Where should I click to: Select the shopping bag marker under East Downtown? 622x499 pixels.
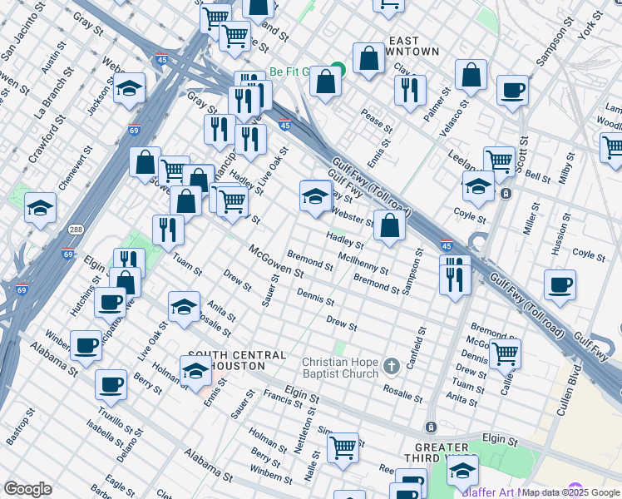pyautogui.click(x=368, y=61)
